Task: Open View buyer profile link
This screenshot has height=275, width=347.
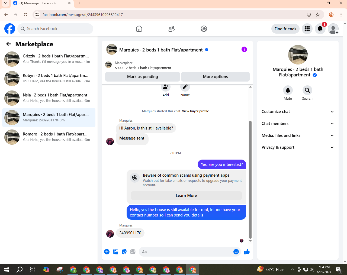Action: [195, 111]
